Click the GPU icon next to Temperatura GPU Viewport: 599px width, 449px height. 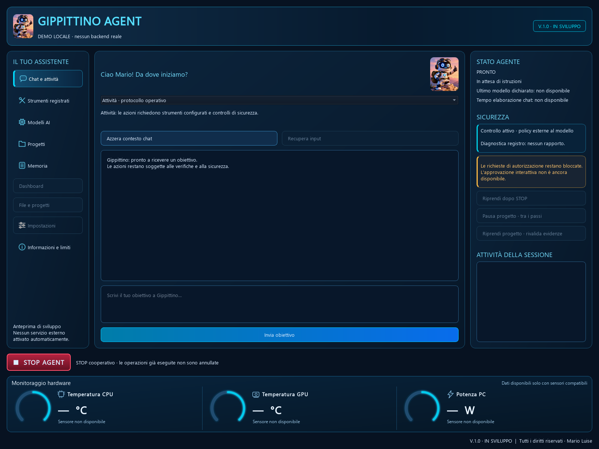click(256, 394)
